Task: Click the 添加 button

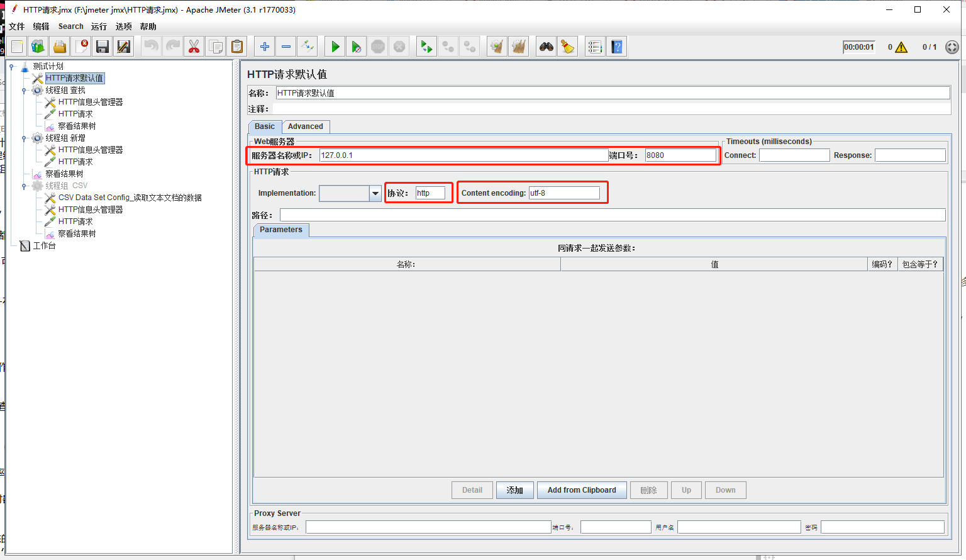Action: pyautogui.click(x=515, y=490)
